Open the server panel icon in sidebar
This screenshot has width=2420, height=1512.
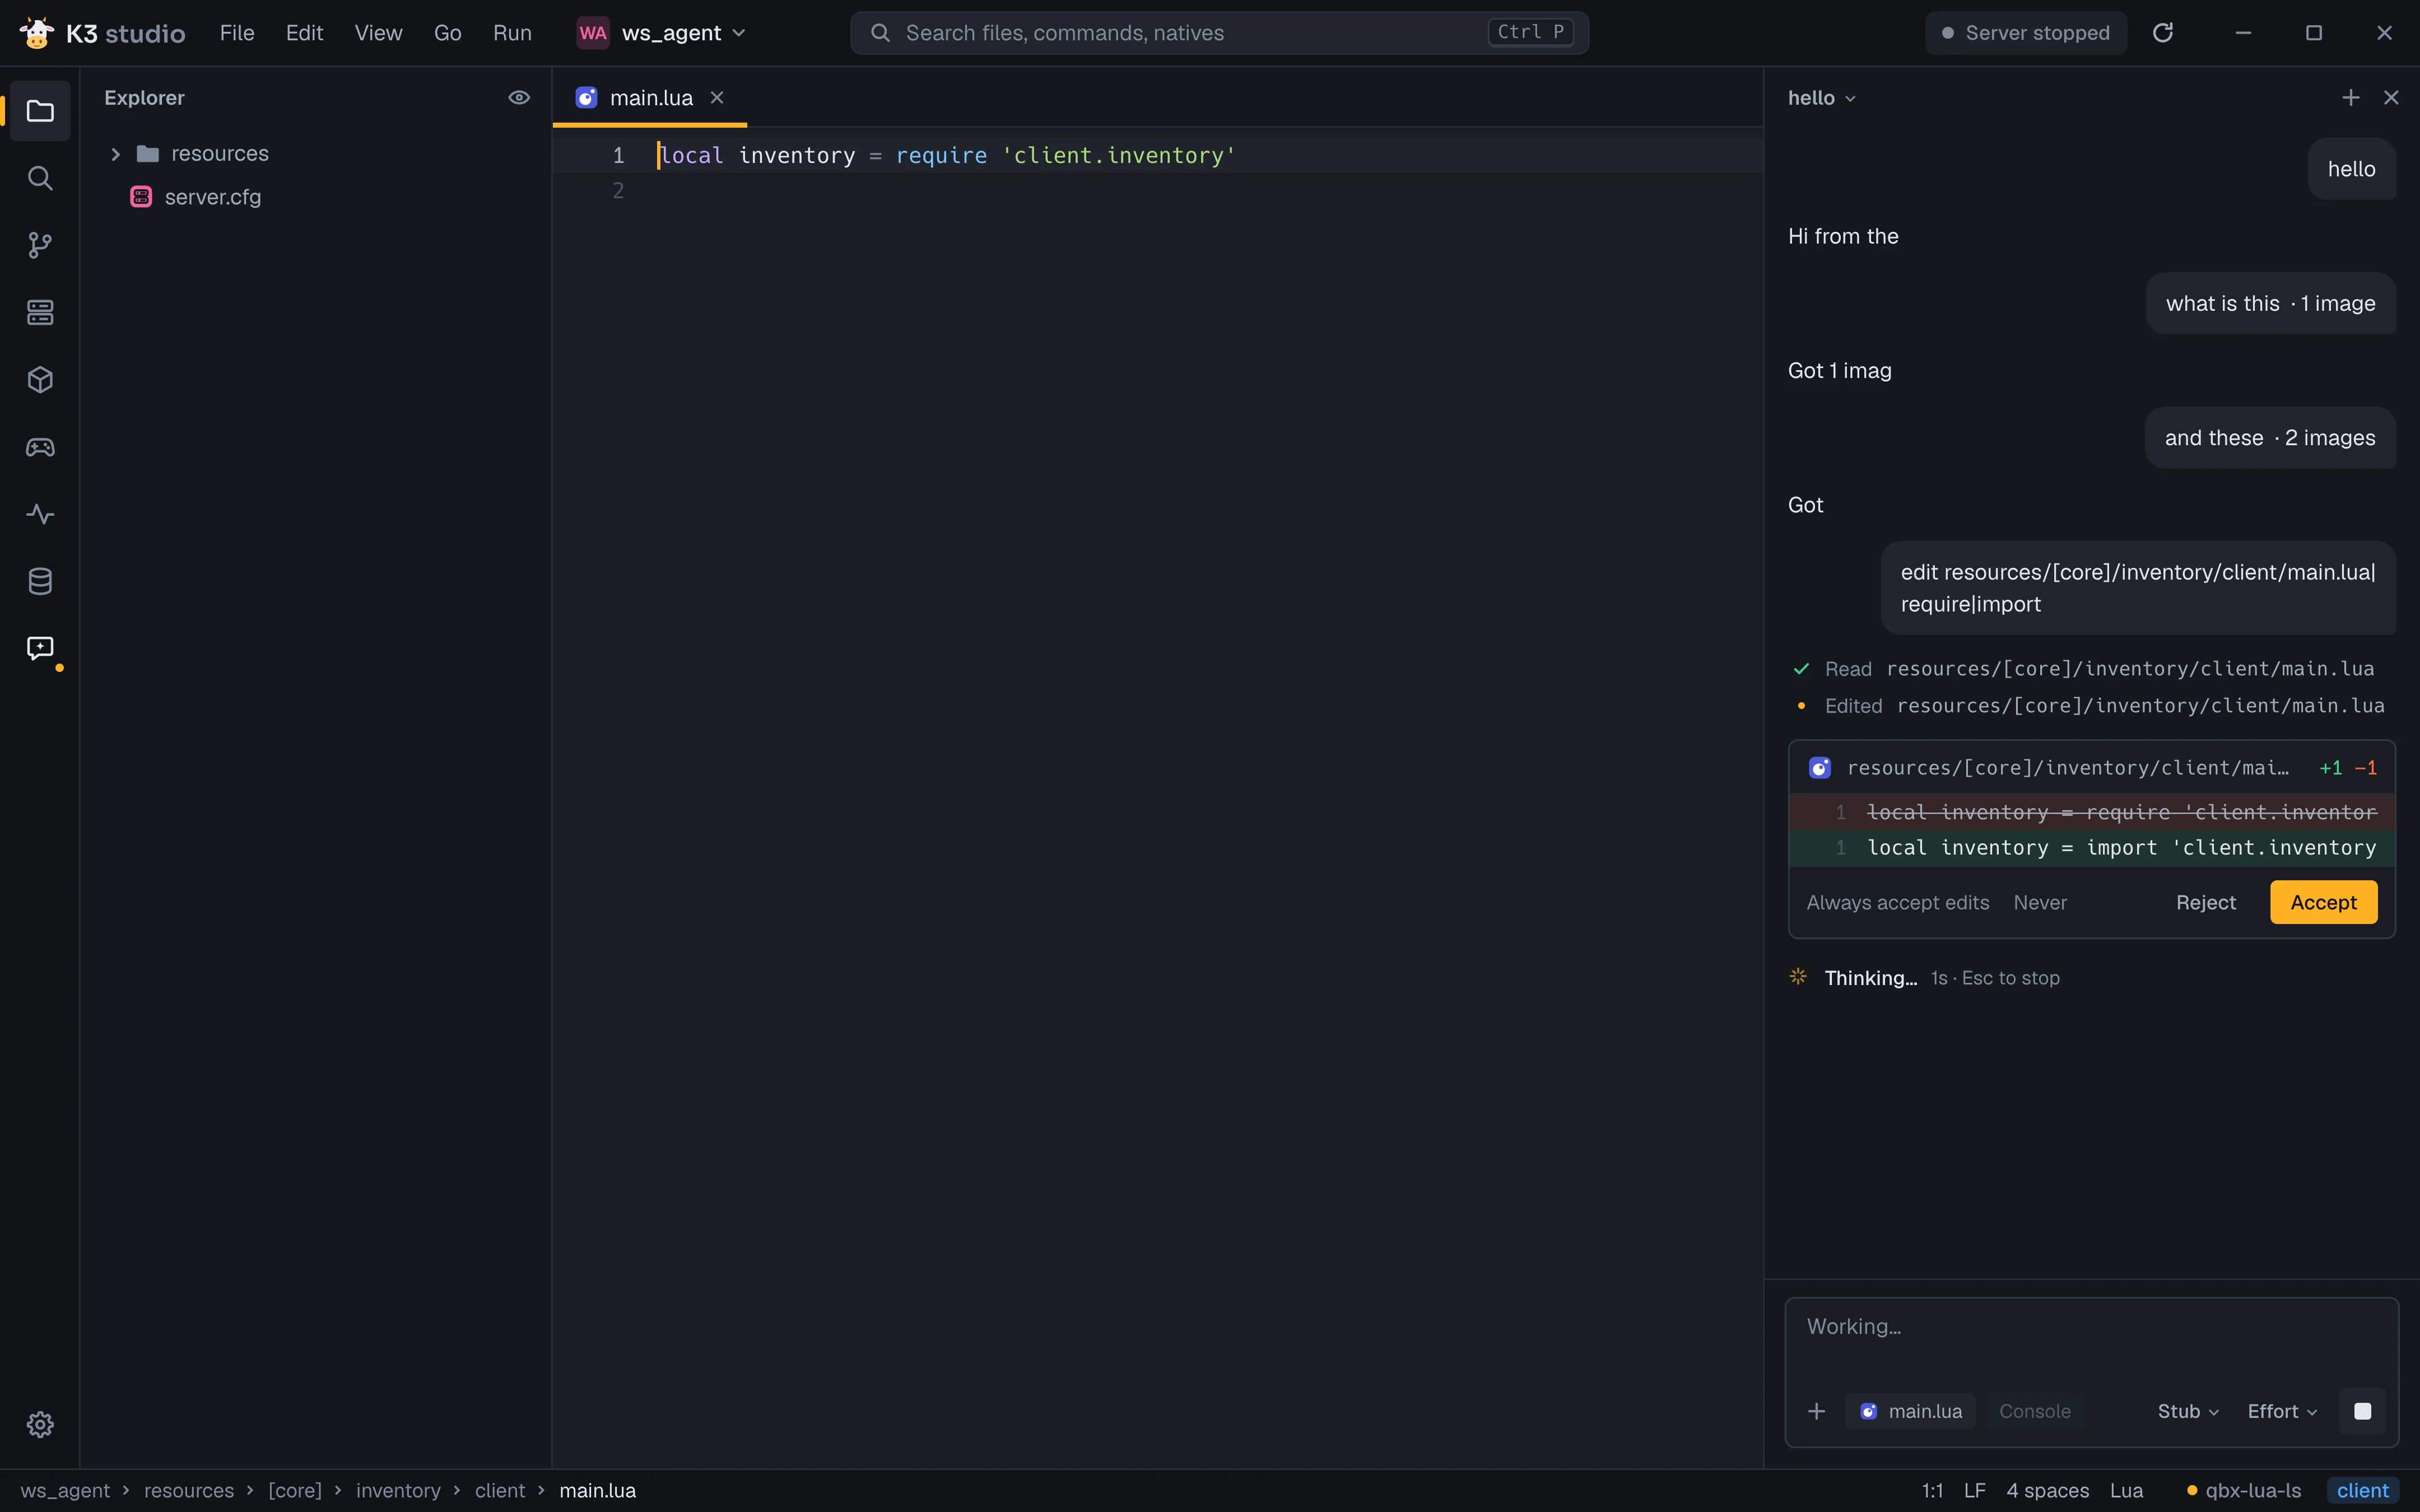(40, 312)
